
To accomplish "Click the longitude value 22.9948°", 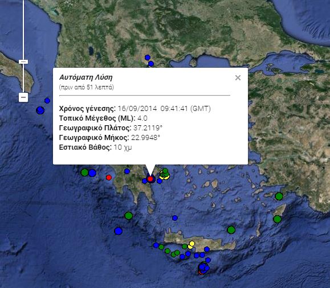I will click(146, 138).
